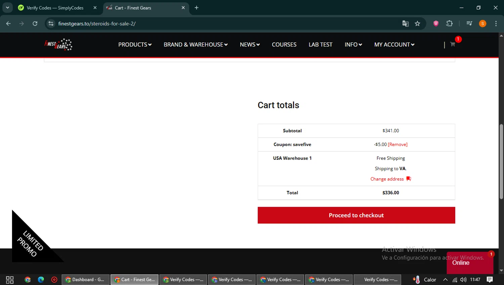Screen dimensions: 504x285
Task: Open Chrome profile avatar S
Action: click(x=482, y=24)
